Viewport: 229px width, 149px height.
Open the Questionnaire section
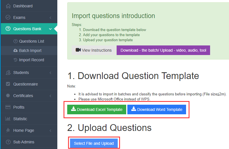click(x=29, y=84)
